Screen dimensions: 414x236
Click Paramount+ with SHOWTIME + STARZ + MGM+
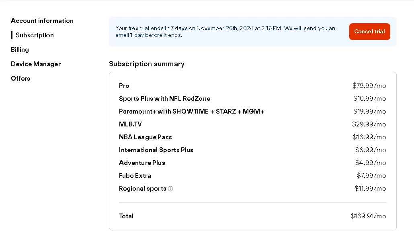tap(191, 111)
